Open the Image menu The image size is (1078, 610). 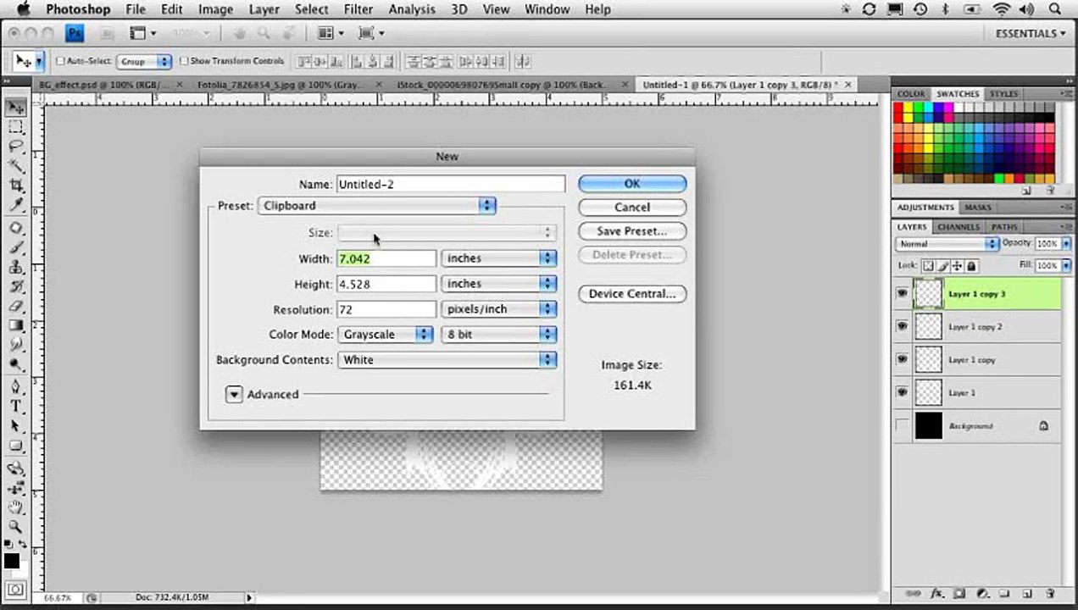[215, 9]
